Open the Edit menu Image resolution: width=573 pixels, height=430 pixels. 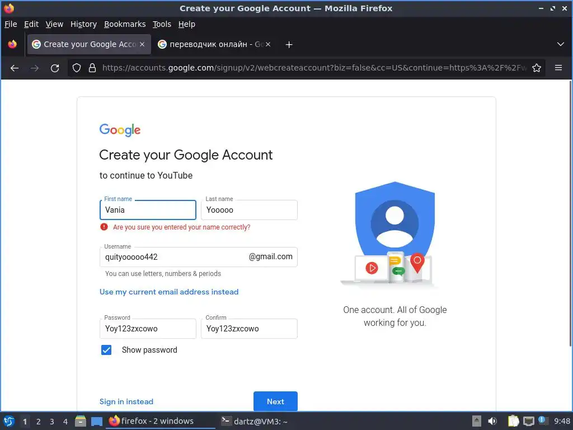point(31,24)
